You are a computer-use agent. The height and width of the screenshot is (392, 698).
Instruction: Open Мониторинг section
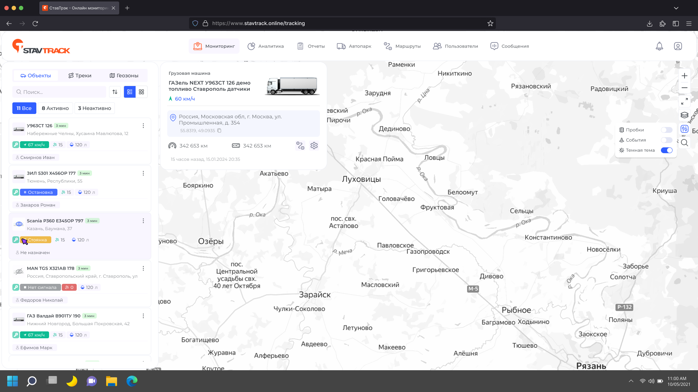tap(214, 46)
